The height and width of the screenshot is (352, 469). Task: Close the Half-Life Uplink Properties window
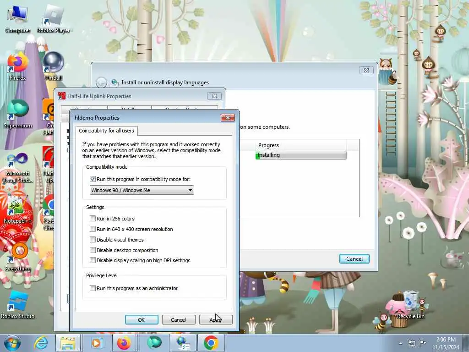tap(214, 96)
